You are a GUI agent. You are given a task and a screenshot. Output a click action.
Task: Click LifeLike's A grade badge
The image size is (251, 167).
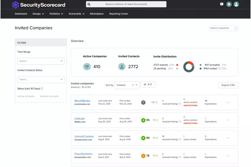coord(143,120)
